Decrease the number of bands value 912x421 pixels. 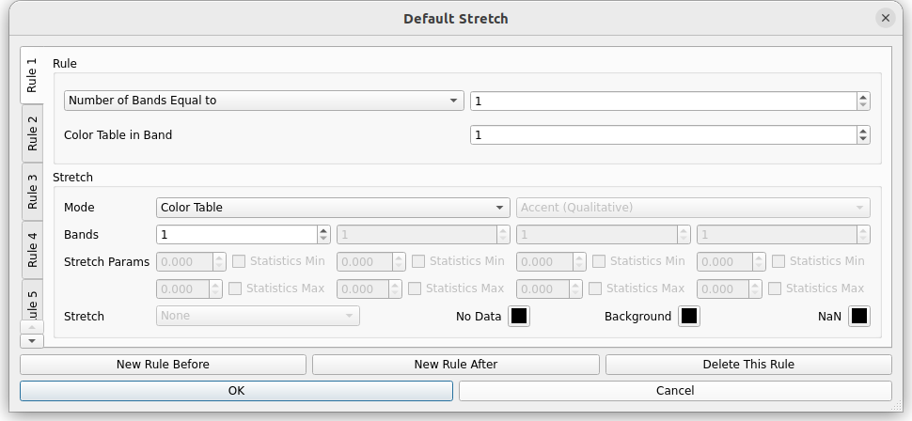pyautogui.click(x=863, y=105)
